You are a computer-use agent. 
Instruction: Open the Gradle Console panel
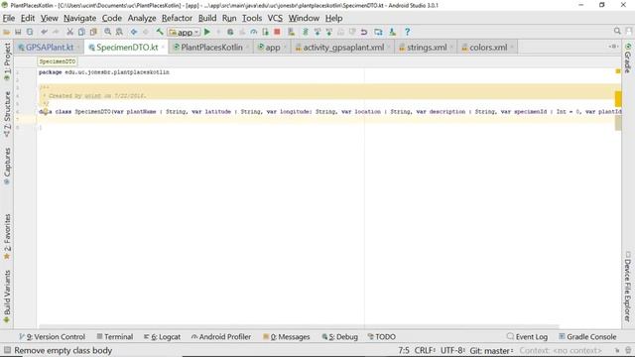click(x=587, y=337)
